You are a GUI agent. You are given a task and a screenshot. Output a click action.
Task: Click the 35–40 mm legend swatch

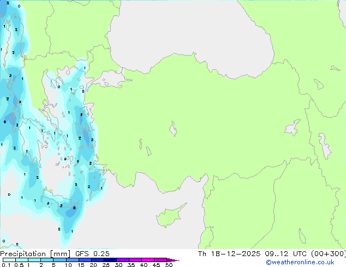click(x=135, y=260)
